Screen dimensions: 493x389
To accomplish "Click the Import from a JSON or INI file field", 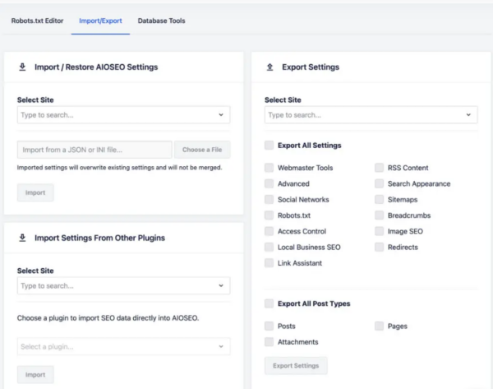I will (94, 150).
